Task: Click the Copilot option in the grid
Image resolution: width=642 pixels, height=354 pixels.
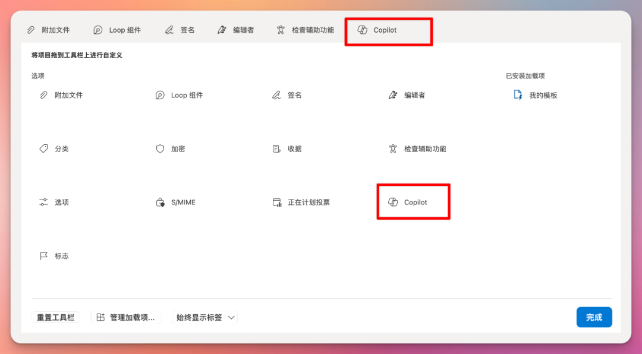Action: pyautogui.click(x=413, y=201)
